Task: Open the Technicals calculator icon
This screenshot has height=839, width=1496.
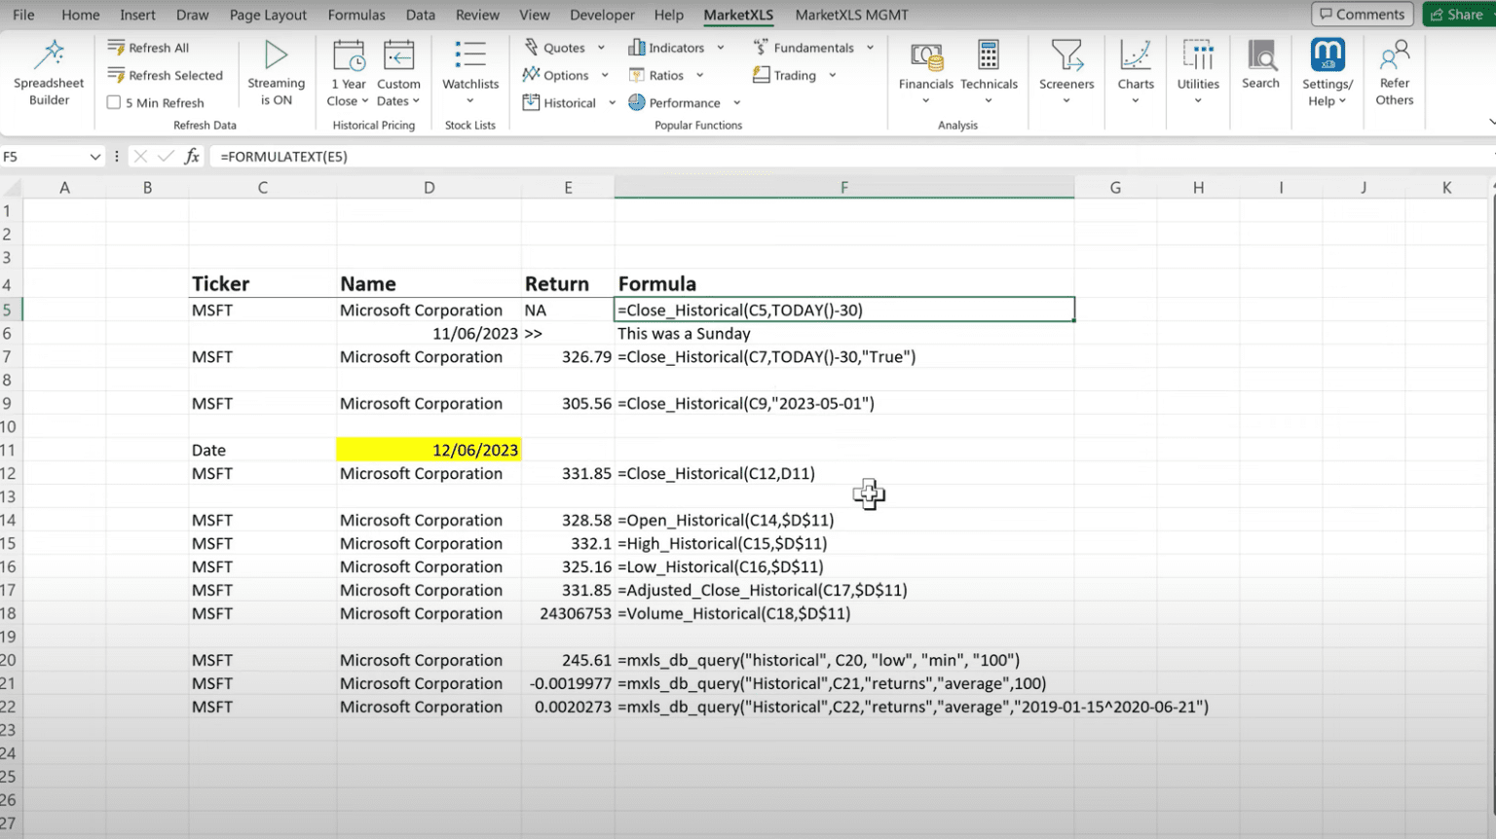Action: point(989,55)
